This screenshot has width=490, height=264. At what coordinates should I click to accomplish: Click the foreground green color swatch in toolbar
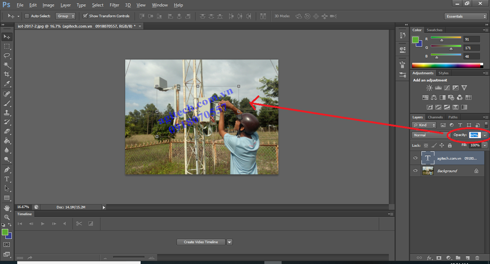click(x=5, y=232)
